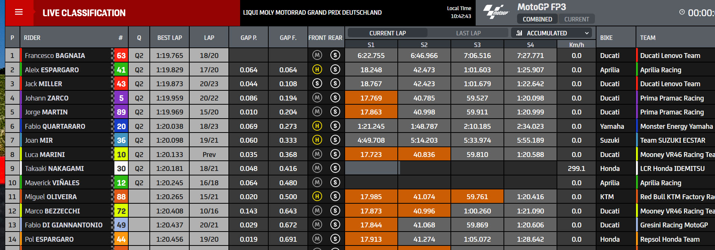Click Pol Espargaro's front medium tyre icon

[317, 239]
